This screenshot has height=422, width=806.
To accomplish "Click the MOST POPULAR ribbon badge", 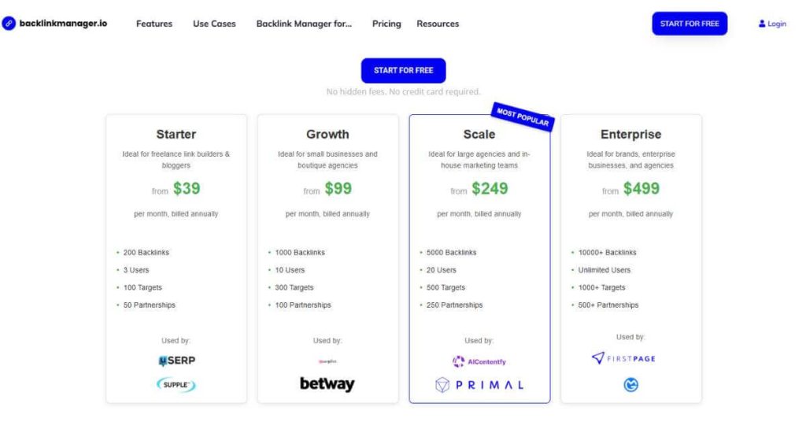I will (523, 117).
